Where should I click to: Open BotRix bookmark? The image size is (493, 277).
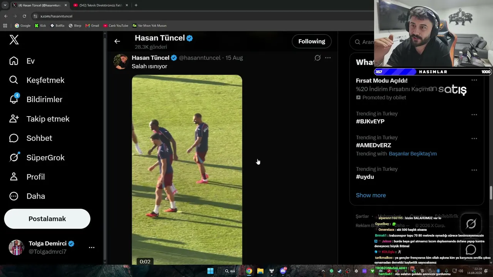[57, 26]
